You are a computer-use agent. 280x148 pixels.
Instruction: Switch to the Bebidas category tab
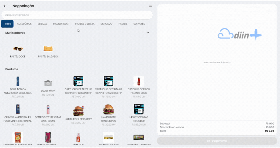click(x=42, y=24)
